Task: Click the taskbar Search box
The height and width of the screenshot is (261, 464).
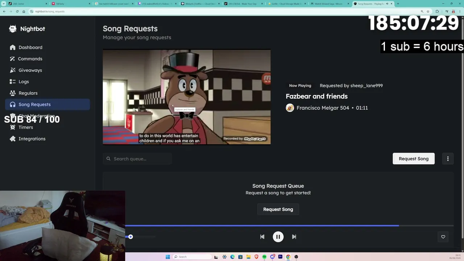Action: (192, 257)
